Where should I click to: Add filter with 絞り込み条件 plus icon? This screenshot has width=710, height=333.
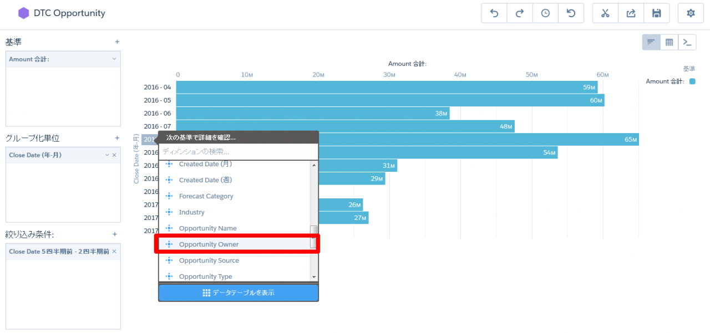click(x=115, y=234)
